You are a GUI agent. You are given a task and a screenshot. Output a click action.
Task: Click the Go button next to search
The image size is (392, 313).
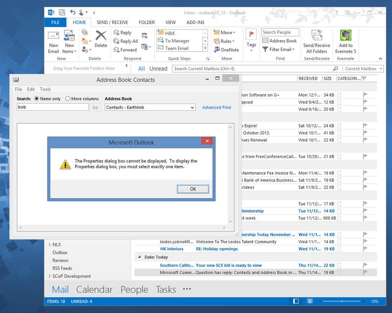tap(95, 108)
